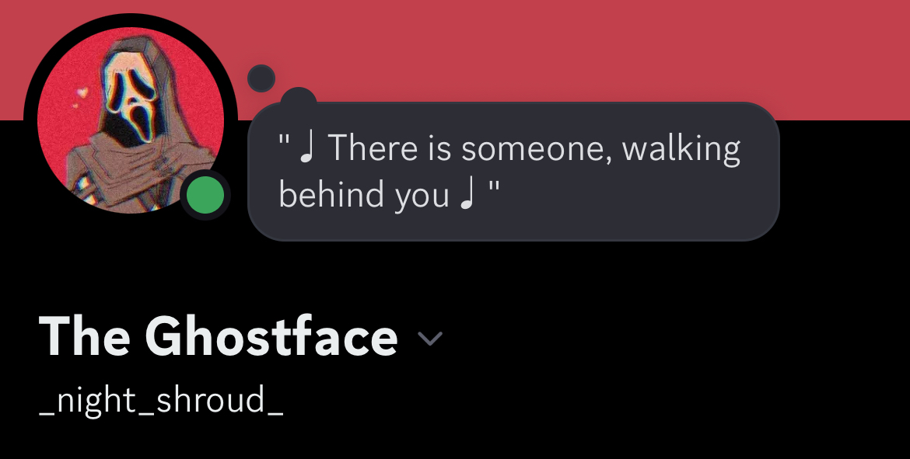This screenshot has height=459, width=910.
Task: Click the first music note in status
Action: tap(308, 148)
